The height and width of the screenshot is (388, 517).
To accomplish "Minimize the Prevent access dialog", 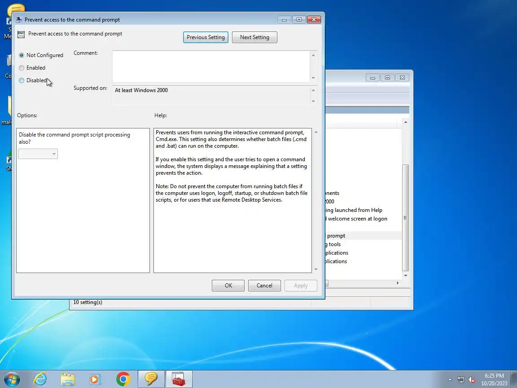I will pyautogui.click(x=284, y=19).
